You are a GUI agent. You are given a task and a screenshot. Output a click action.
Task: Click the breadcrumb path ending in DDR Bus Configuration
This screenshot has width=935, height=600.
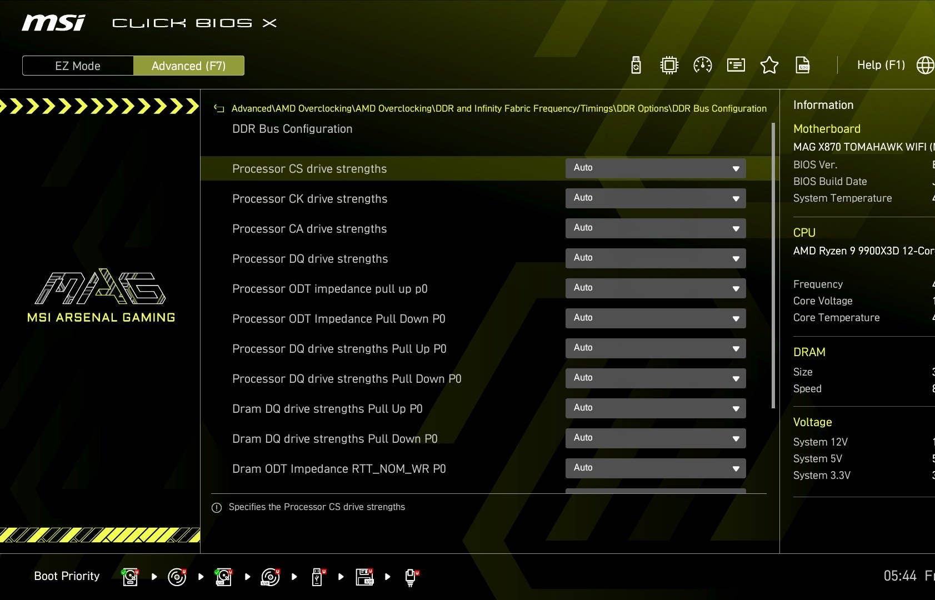499,109
